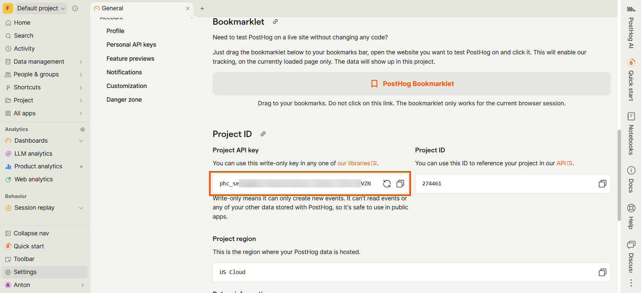
Task: Click the Project API key field
Action: [x=310, y=184]
